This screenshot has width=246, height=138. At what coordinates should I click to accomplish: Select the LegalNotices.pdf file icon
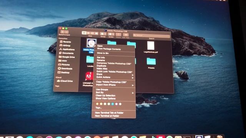(x=151, y=46)
